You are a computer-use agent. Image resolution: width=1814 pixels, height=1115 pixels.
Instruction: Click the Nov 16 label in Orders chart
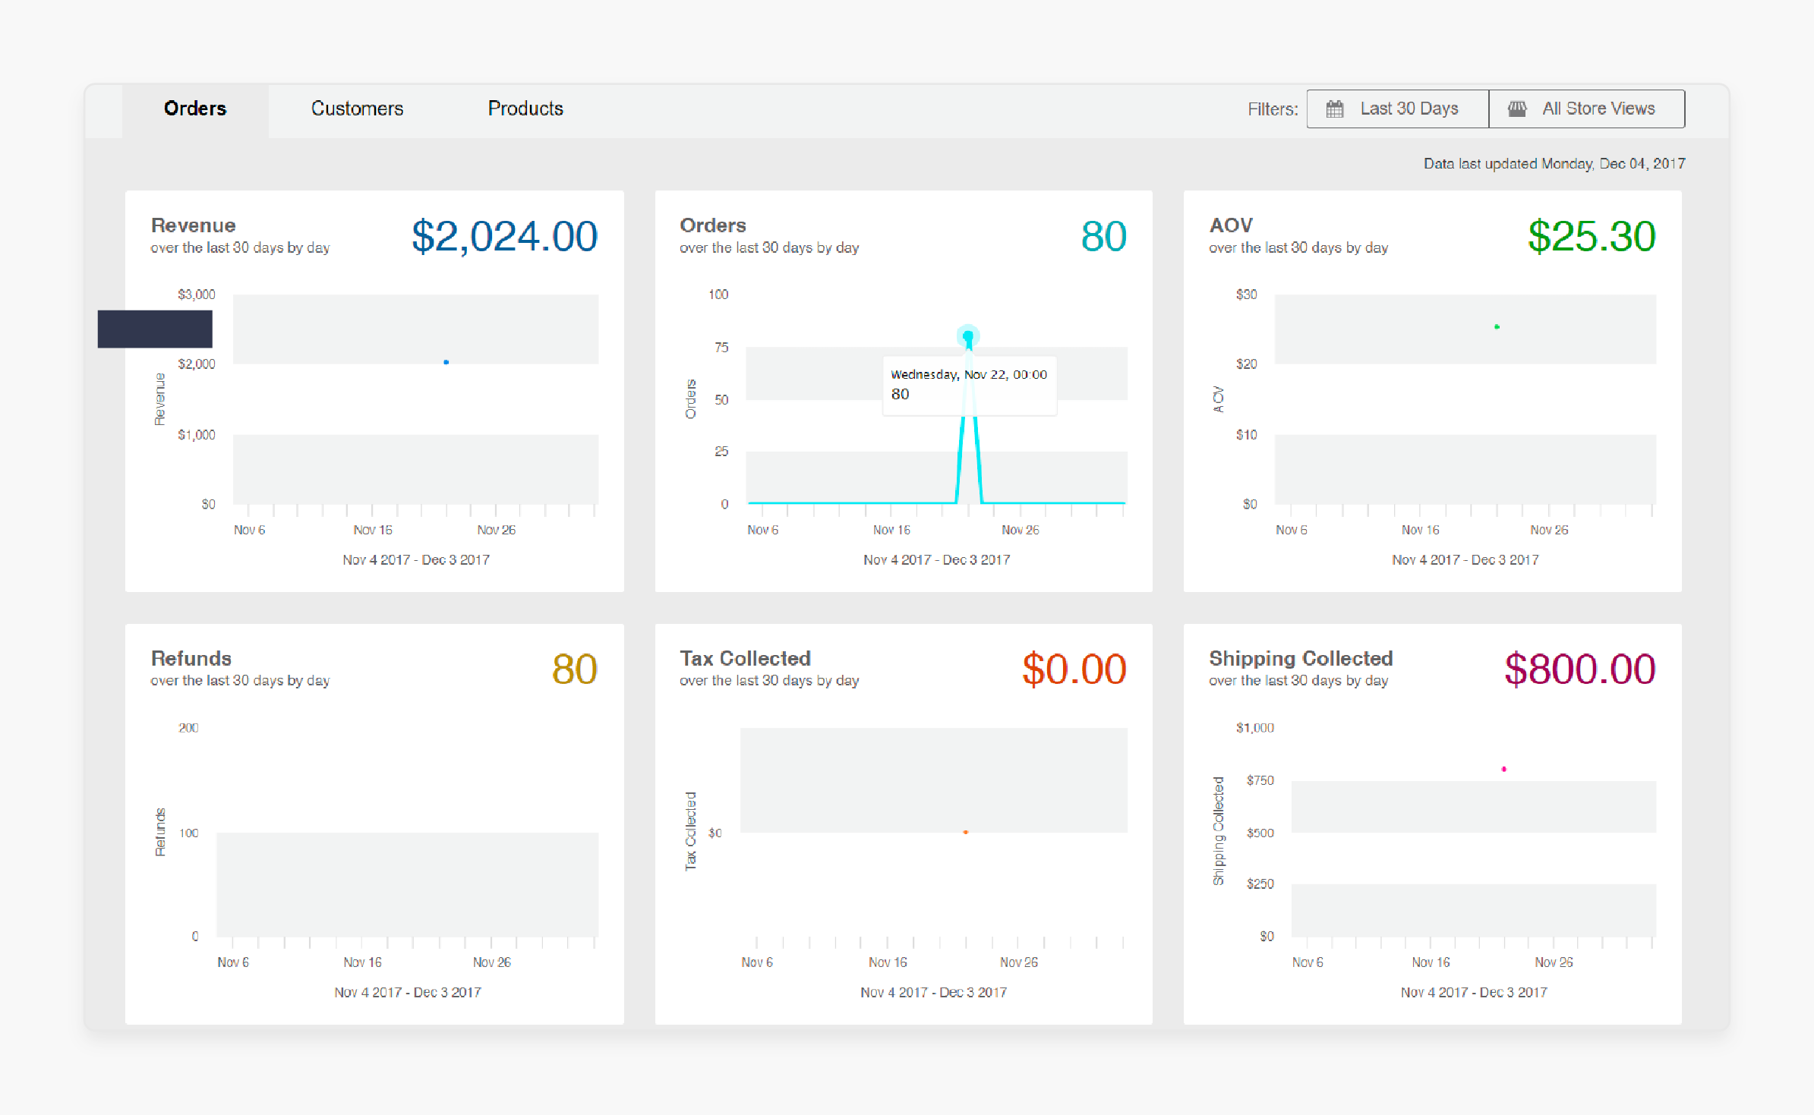(x=891, y=530)
